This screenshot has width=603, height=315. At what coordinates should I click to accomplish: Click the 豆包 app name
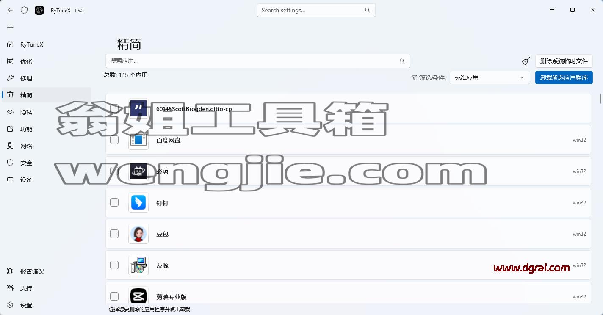click(162, 234)
